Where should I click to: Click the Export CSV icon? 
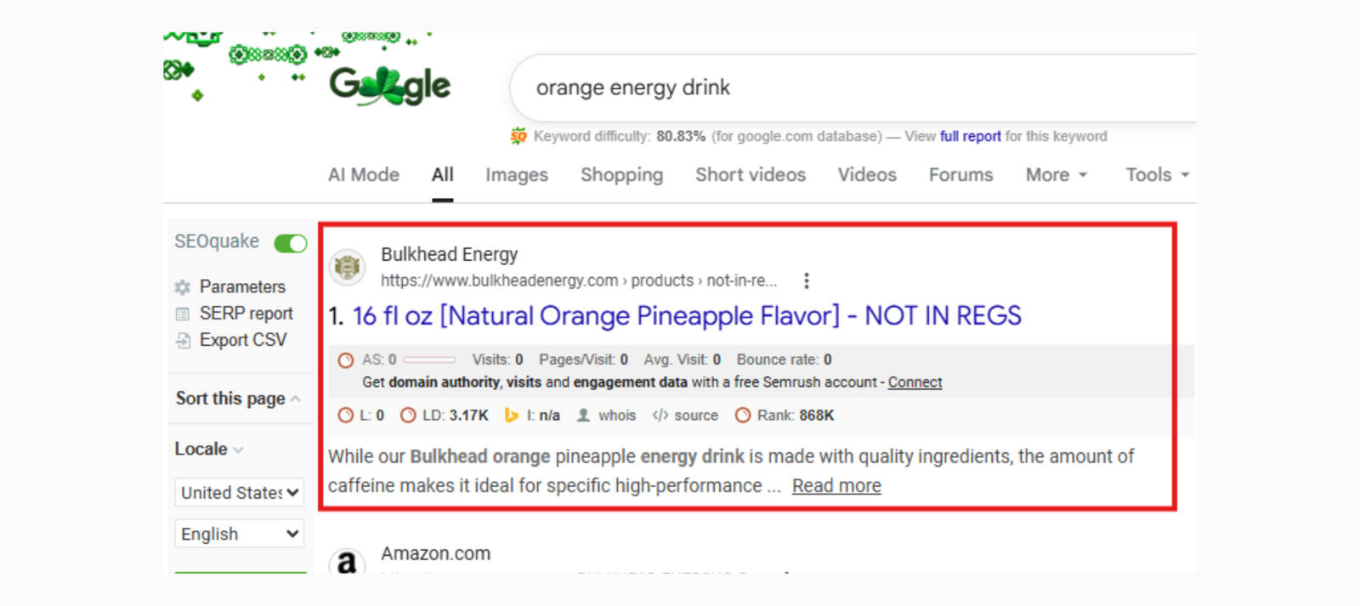coord(183,341)
